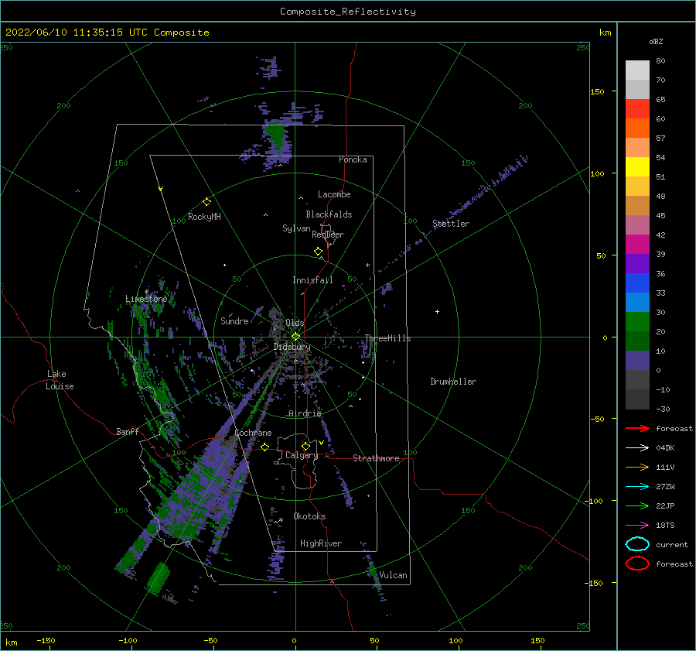Click the Airdrie label
This screenshot has height=651, width=696.
pos(305,413)
